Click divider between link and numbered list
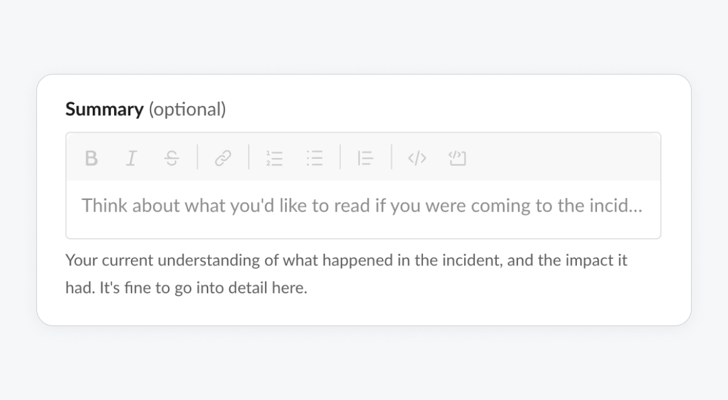728x400 pixels. coord(249,157)
